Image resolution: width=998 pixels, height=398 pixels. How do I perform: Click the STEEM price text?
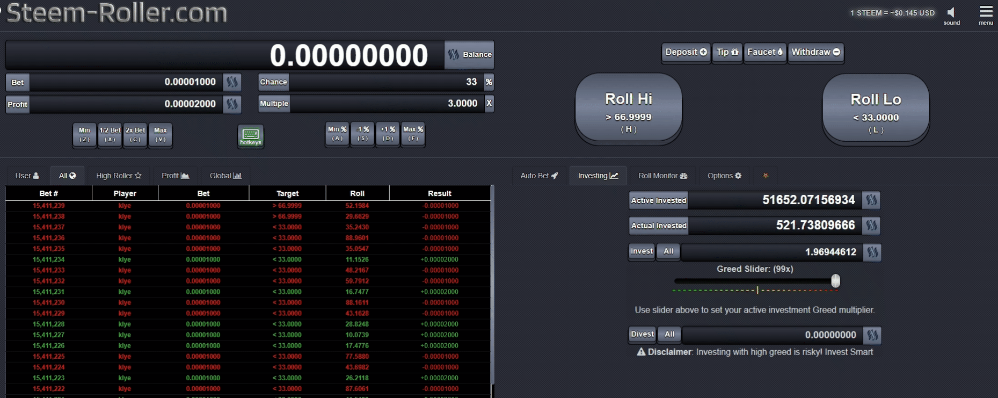click(x=892, y=13)
